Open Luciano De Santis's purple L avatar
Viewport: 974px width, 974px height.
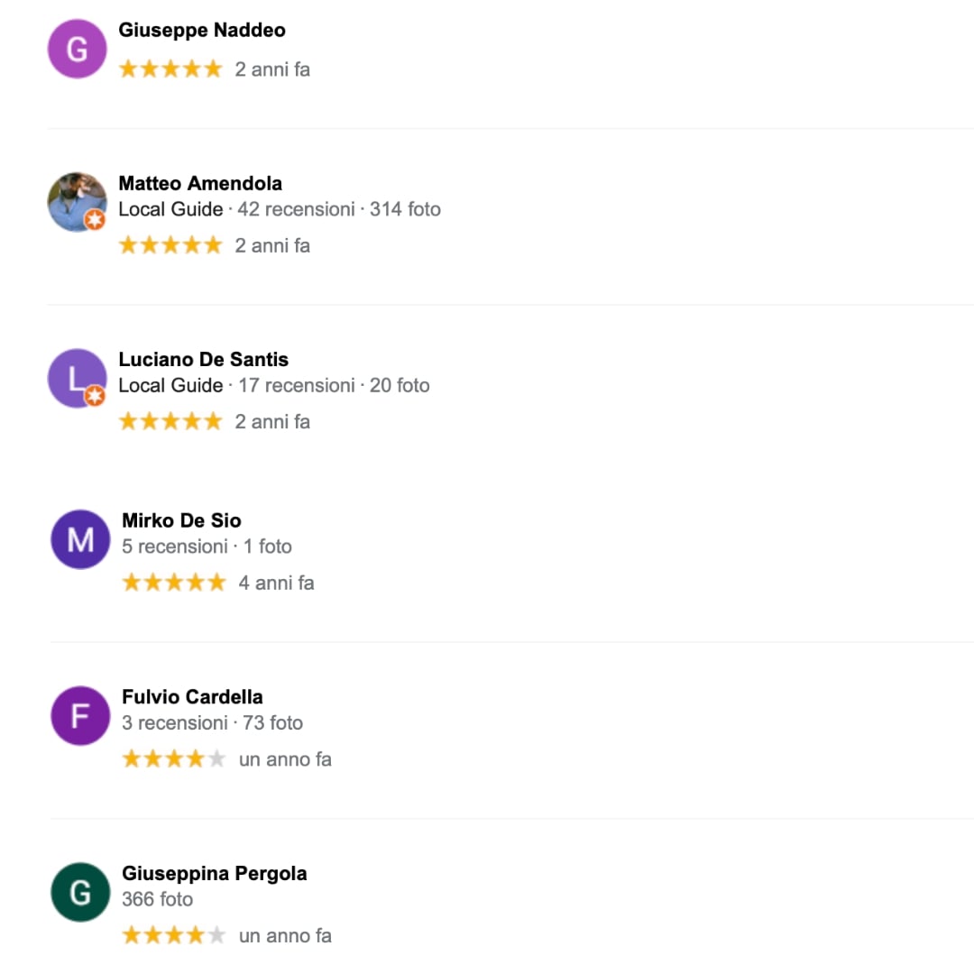pyautogui.click(x=77, y=378)
